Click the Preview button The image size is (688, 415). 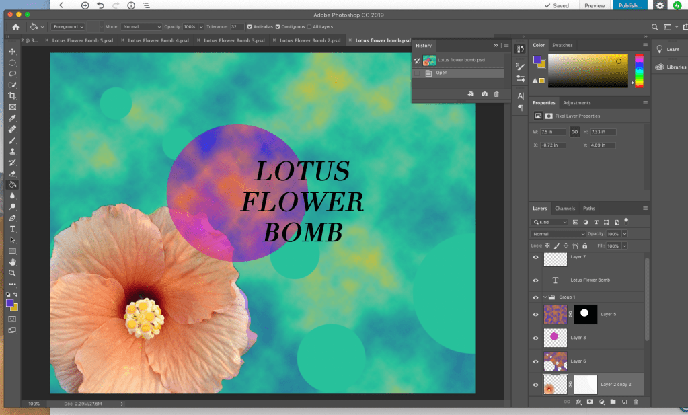pos(595,5)
